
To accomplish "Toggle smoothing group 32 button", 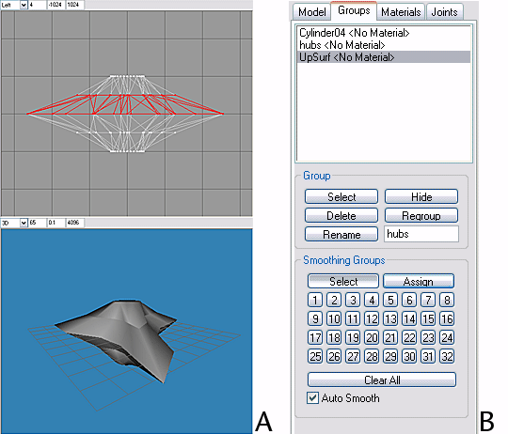I will pos(447,356).
